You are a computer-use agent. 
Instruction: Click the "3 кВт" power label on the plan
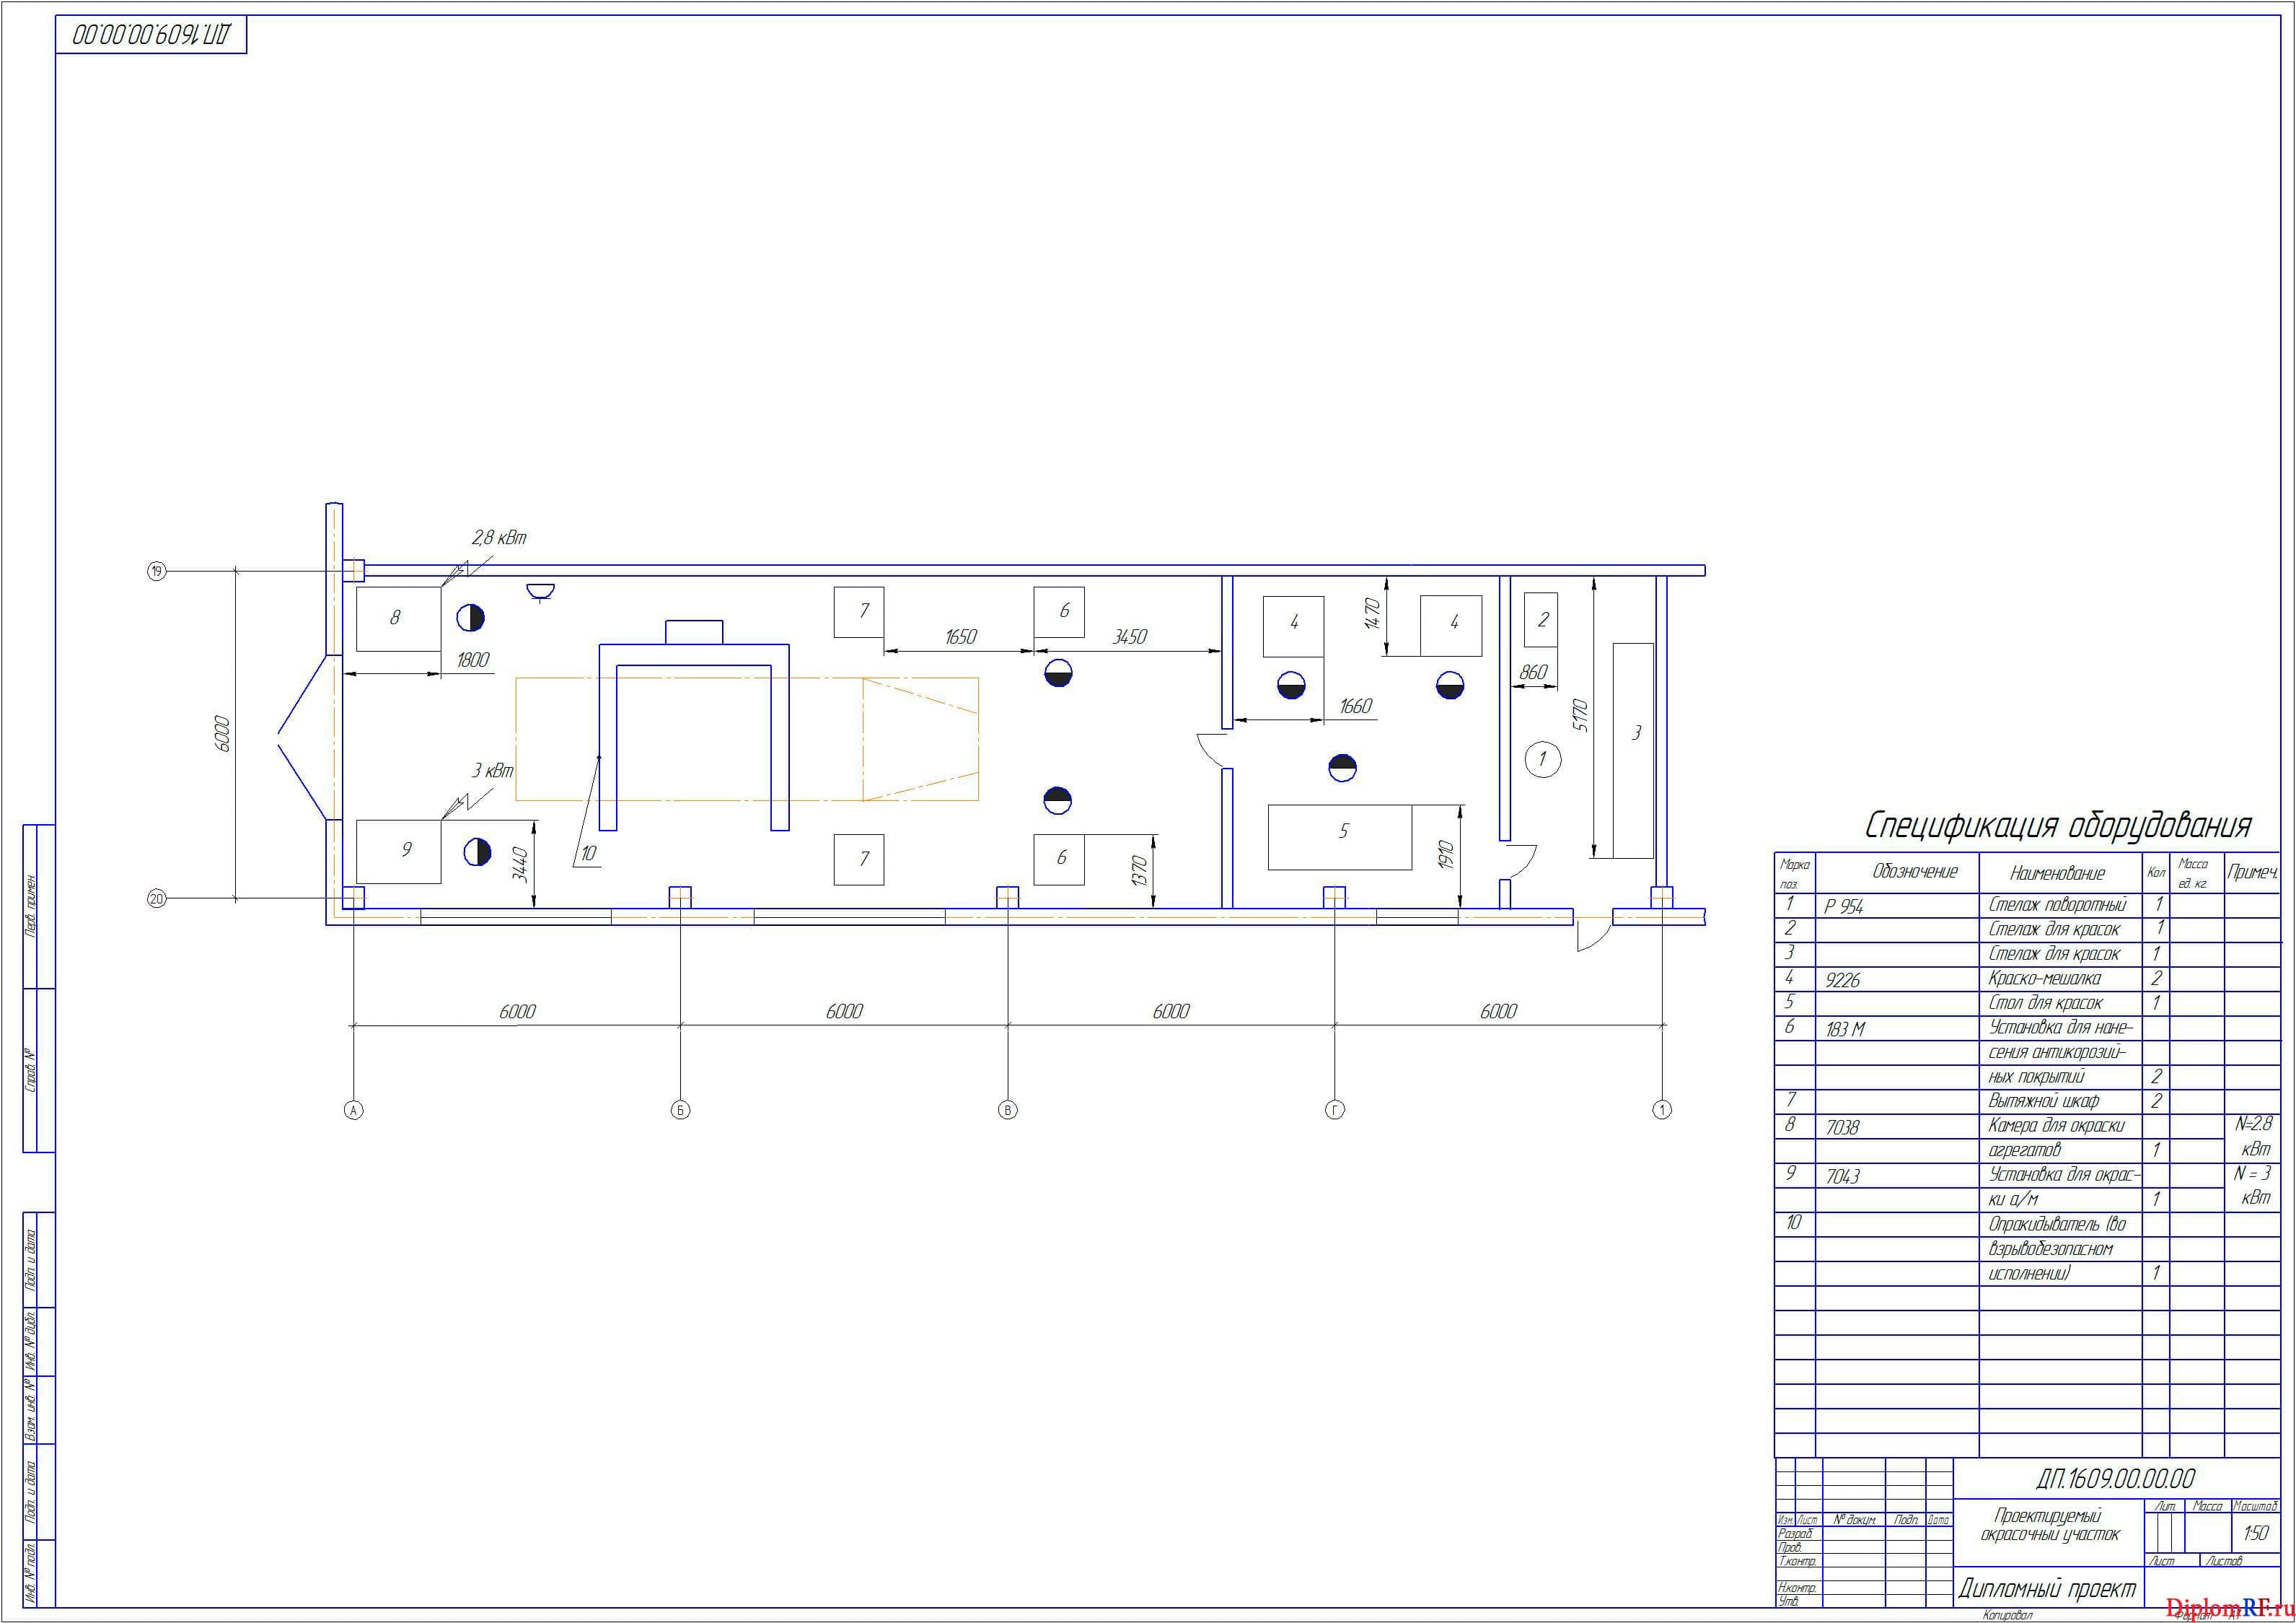point(493,771)
